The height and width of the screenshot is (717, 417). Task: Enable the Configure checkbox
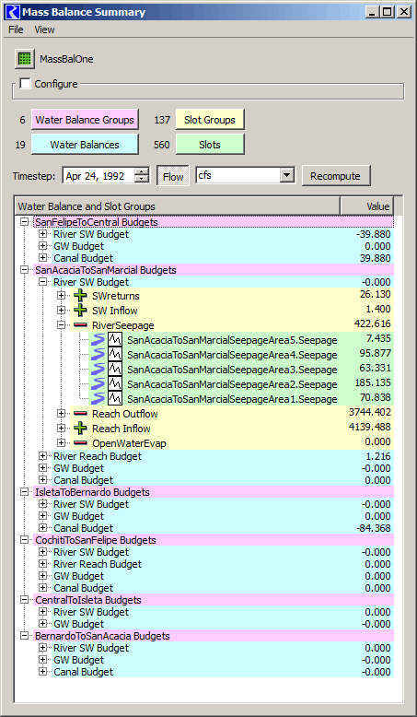click(x=26, y=84)
